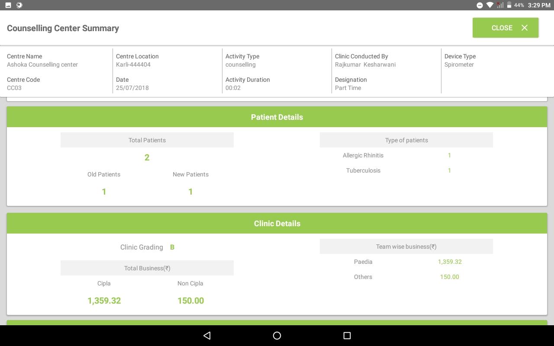
Task: Click the Cipla column label
Action: [104, 283]
